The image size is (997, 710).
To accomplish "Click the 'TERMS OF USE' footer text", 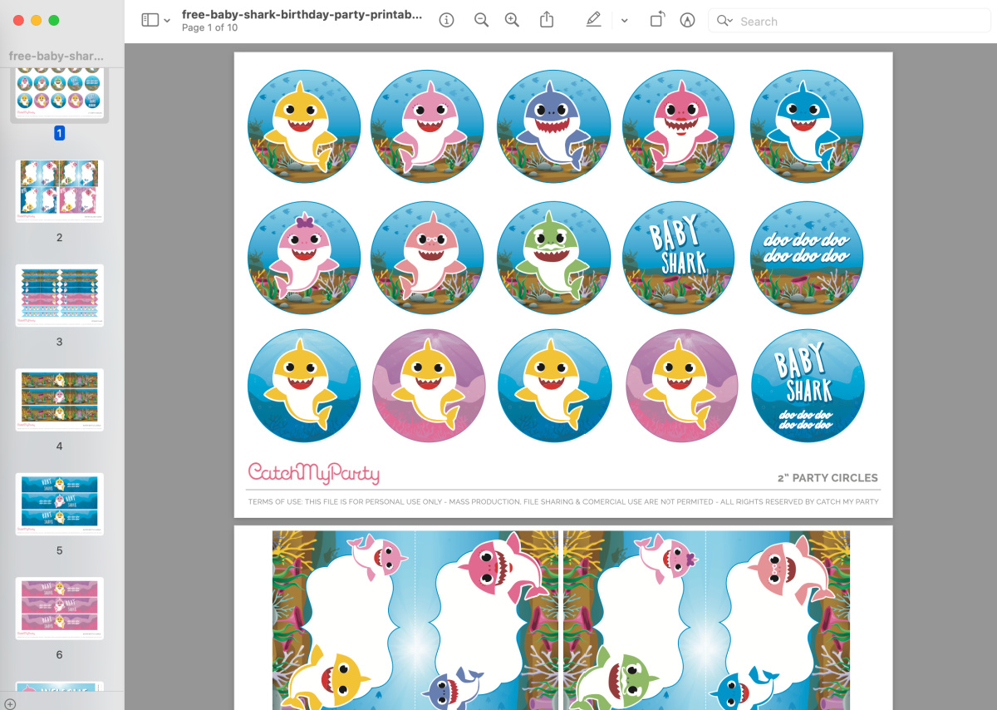I will coord(563,502).
